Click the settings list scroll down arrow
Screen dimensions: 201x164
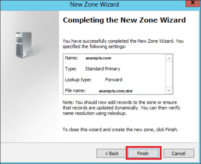coord(169,90)
